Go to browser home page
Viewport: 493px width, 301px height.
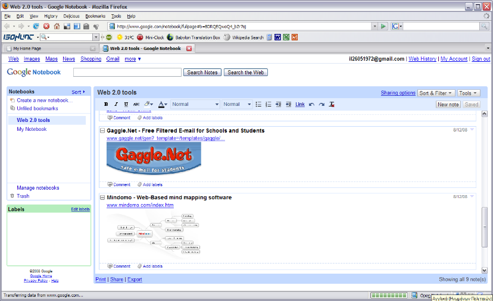(57, 26)
